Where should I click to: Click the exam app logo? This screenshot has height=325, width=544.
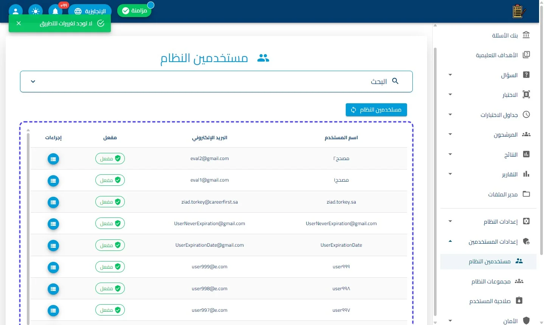click(x=519, y=11)
